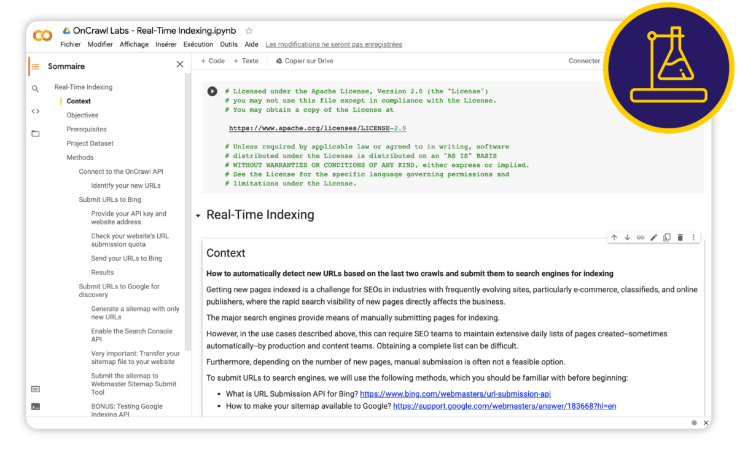This screenshot has height=450, width=737.
Task: Mirror the cell in a tab icon
Action: 667,238
